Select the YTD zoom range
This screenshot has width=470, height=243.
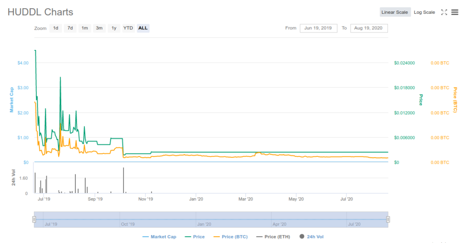click(129, 28)
